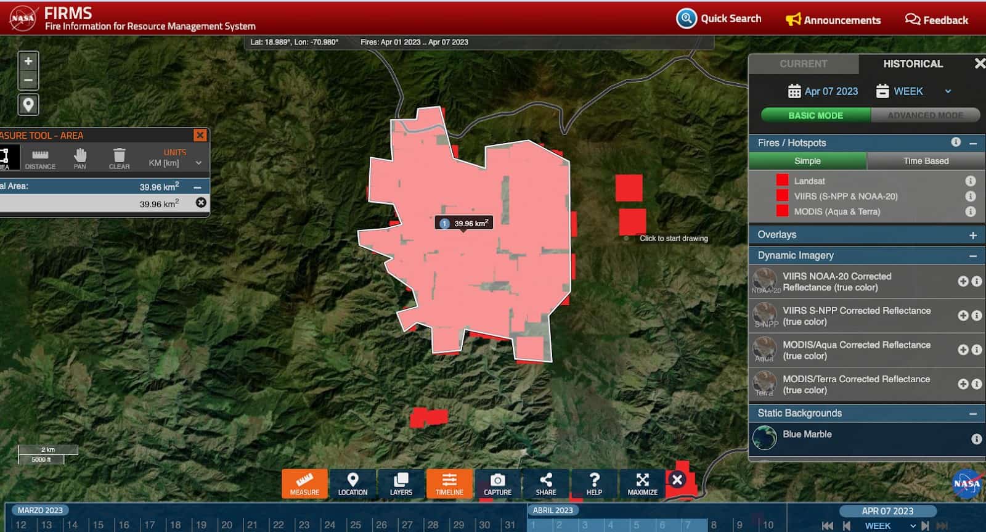The height and width of the screenshot is (532, 986).
Task: Select the Pan hand tool
Action: click(x=79, y=158)
